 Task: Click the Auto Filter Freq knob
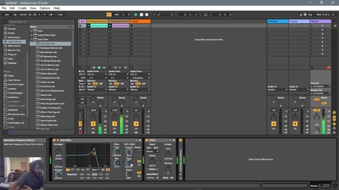[x=117, y=151]
